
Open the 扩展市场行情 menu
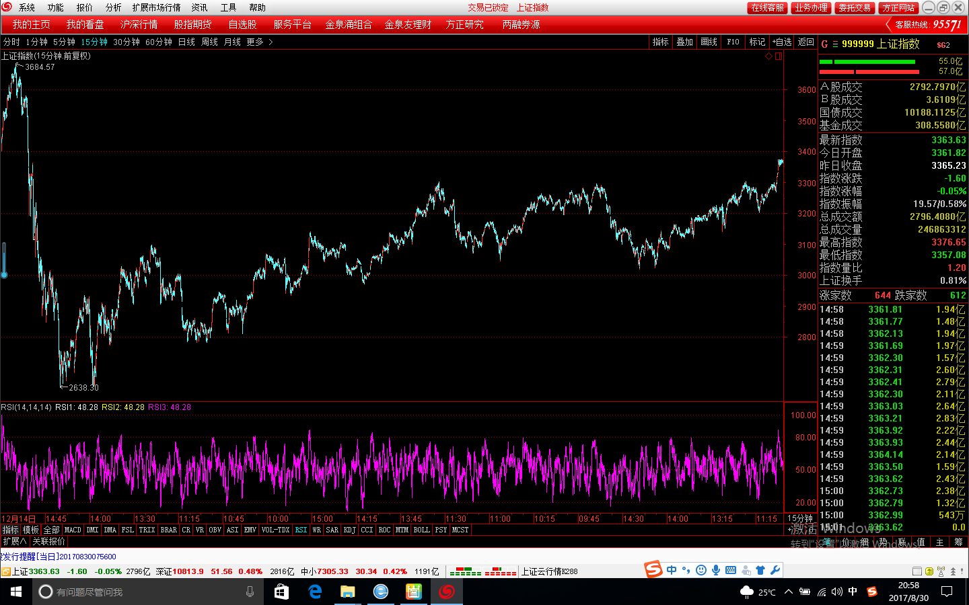pos(157,7)
